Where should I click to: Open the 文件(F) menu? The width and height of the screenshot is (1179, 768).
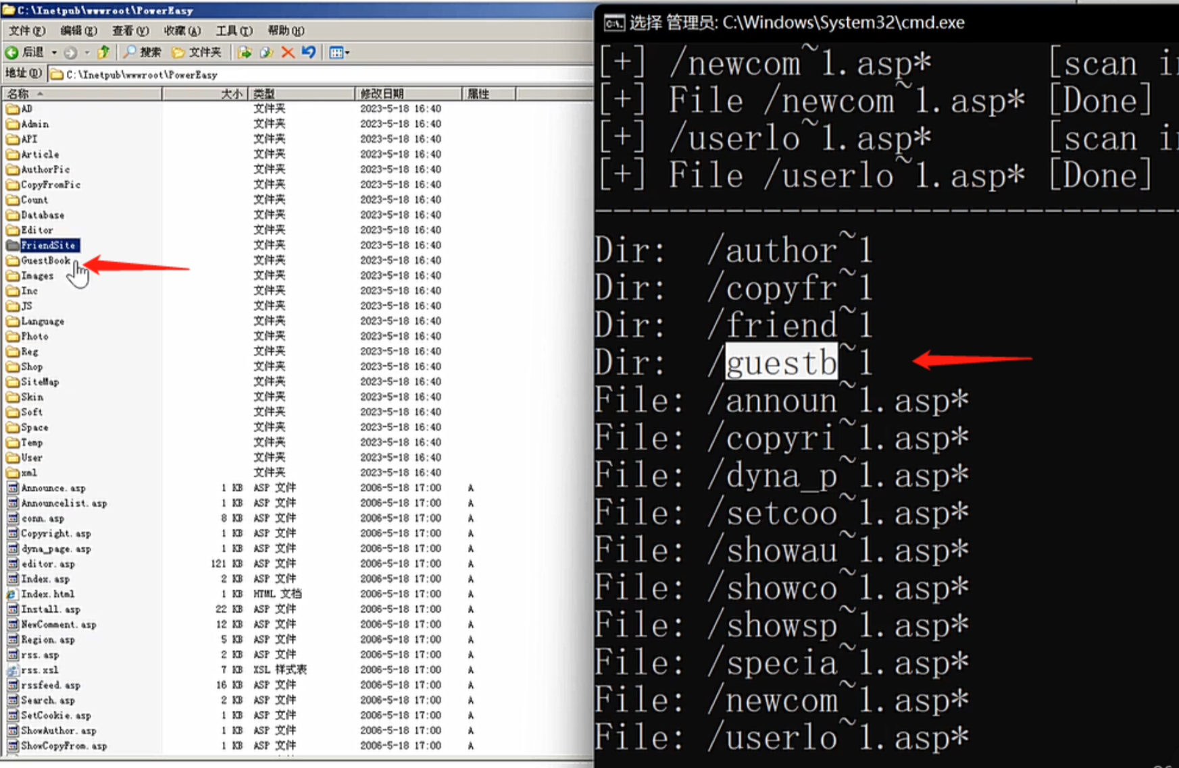pos(26,30)
